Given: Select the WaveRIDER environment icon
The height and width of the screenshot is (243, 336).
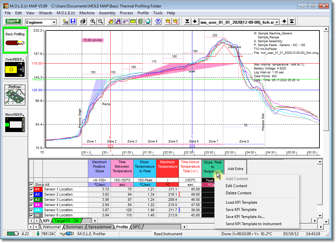Looking at the screenshot, I should point(15,122).
